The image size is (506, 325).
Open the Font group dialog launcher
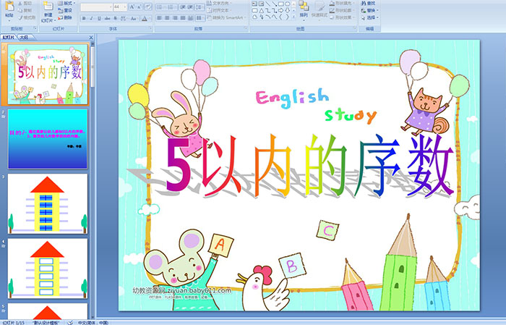[150, 28]
